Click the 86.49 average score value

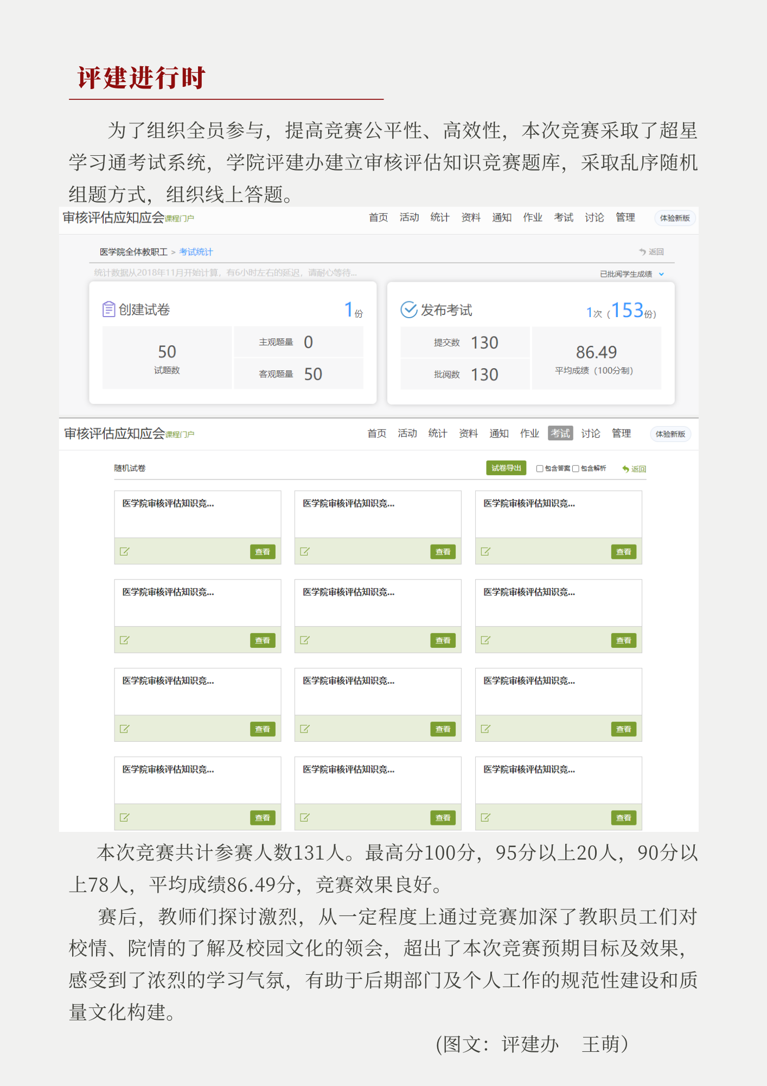[x=596, y=352]
